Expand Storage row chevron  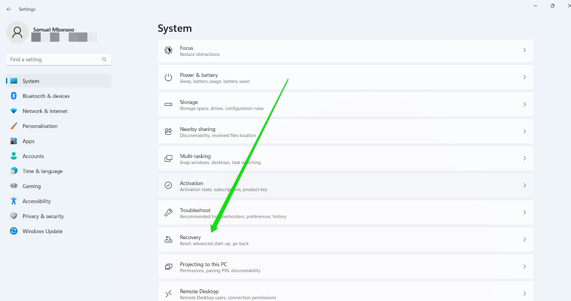(525, 104)
